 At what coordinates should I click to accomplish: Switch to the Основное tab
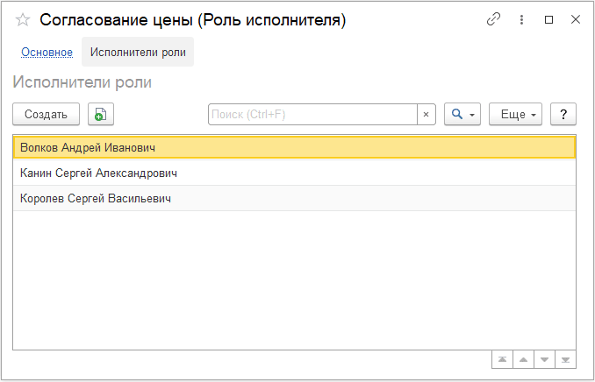click(x=47, y=52)
